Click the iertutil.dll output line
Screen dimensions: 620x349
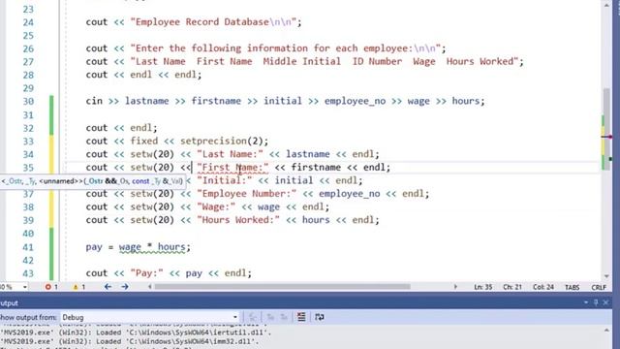tap(136, 333)
